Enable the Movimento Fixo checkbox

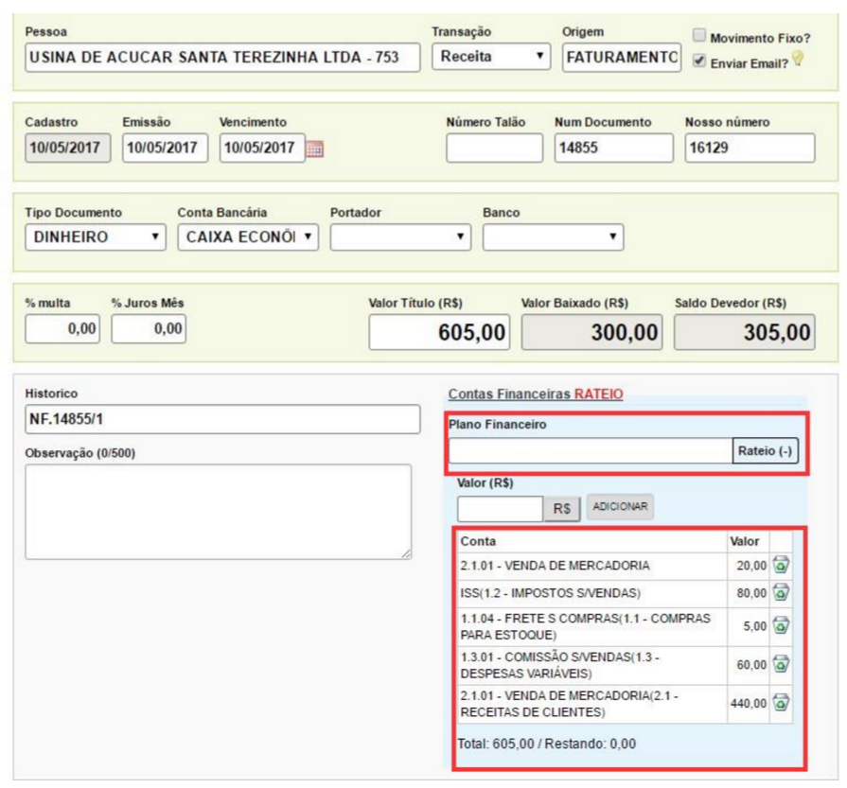[699, 37]
